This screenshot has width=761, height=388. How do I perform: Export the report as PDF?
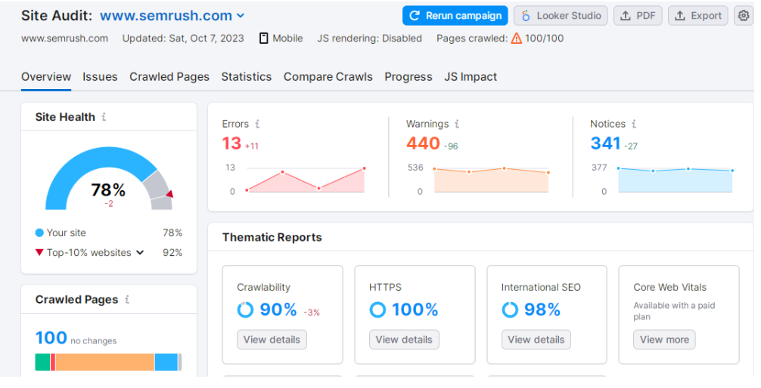(637, 16)
